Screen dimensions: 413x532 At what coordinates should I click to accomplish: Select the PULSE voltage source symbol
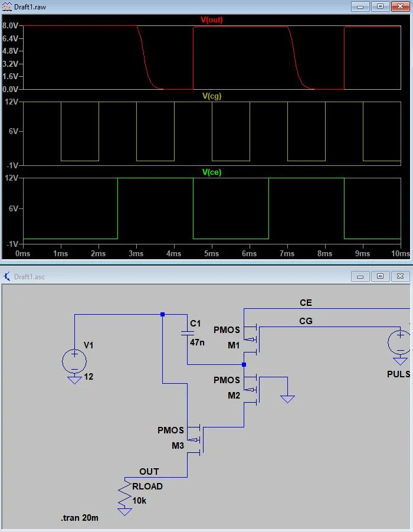tap(400, 342)
